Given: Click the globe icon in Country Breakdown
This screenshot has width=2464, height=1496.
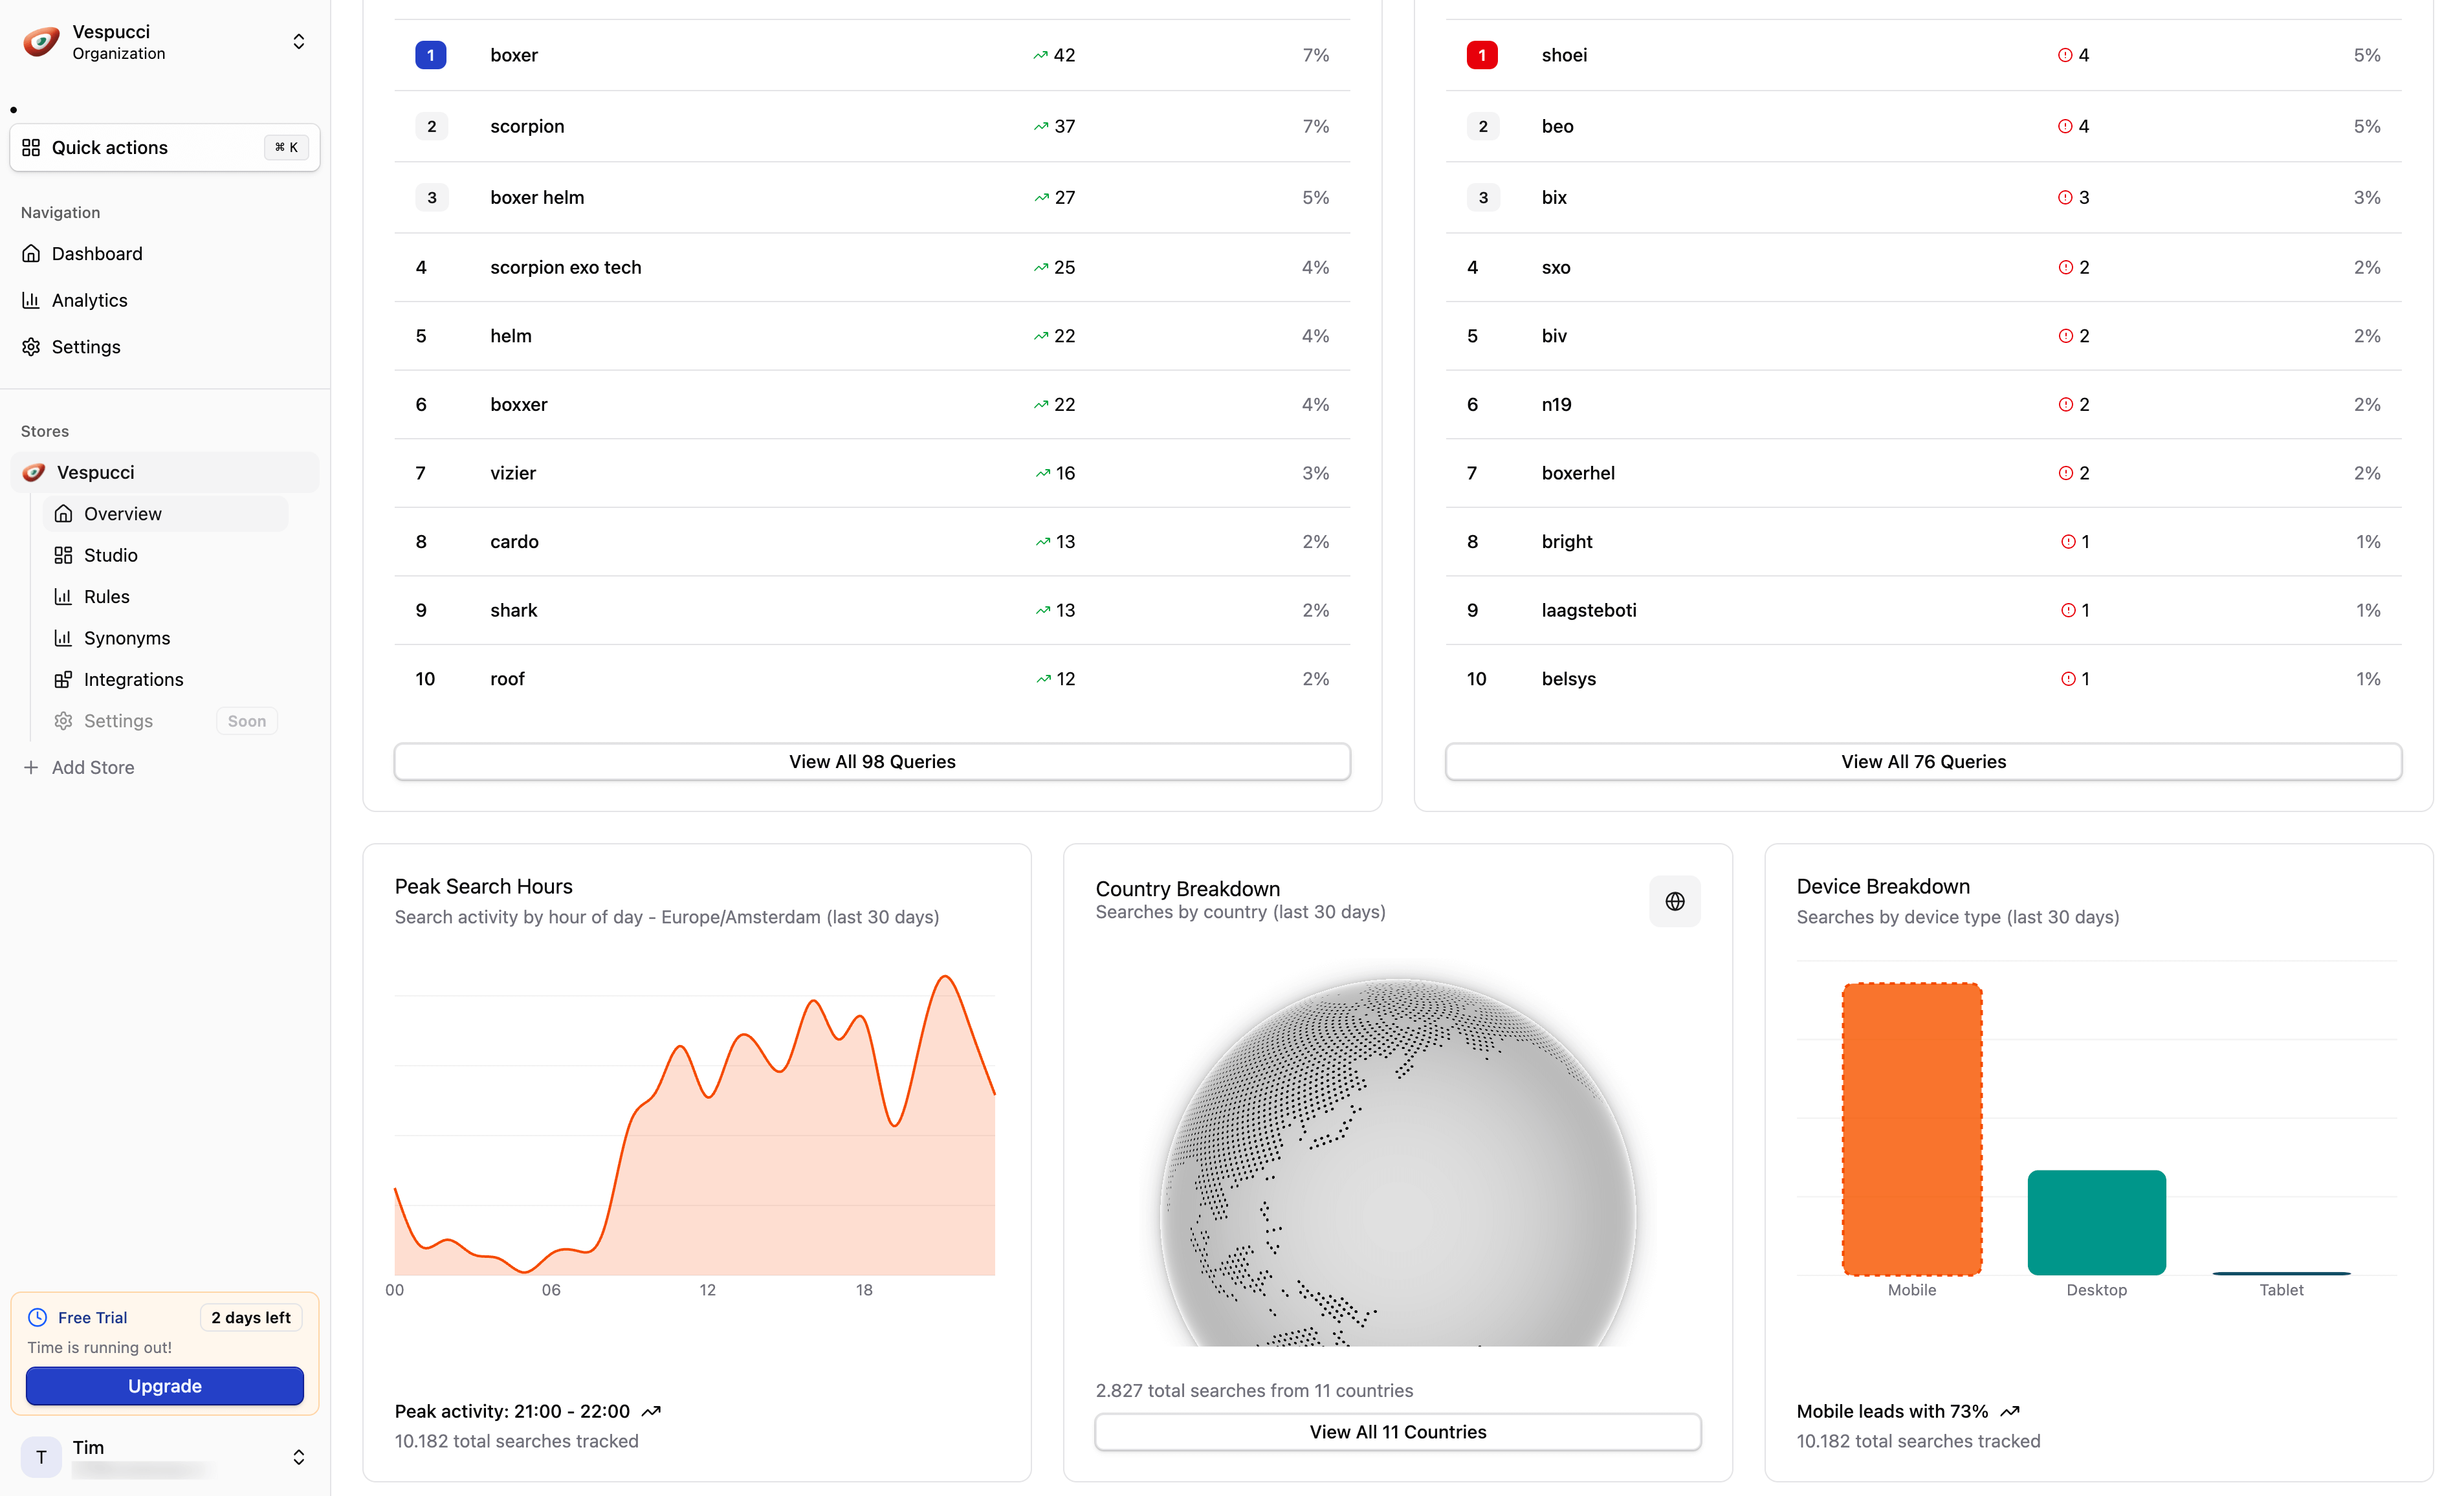Looking at the screenshot, I should [x=1674, y=901].
